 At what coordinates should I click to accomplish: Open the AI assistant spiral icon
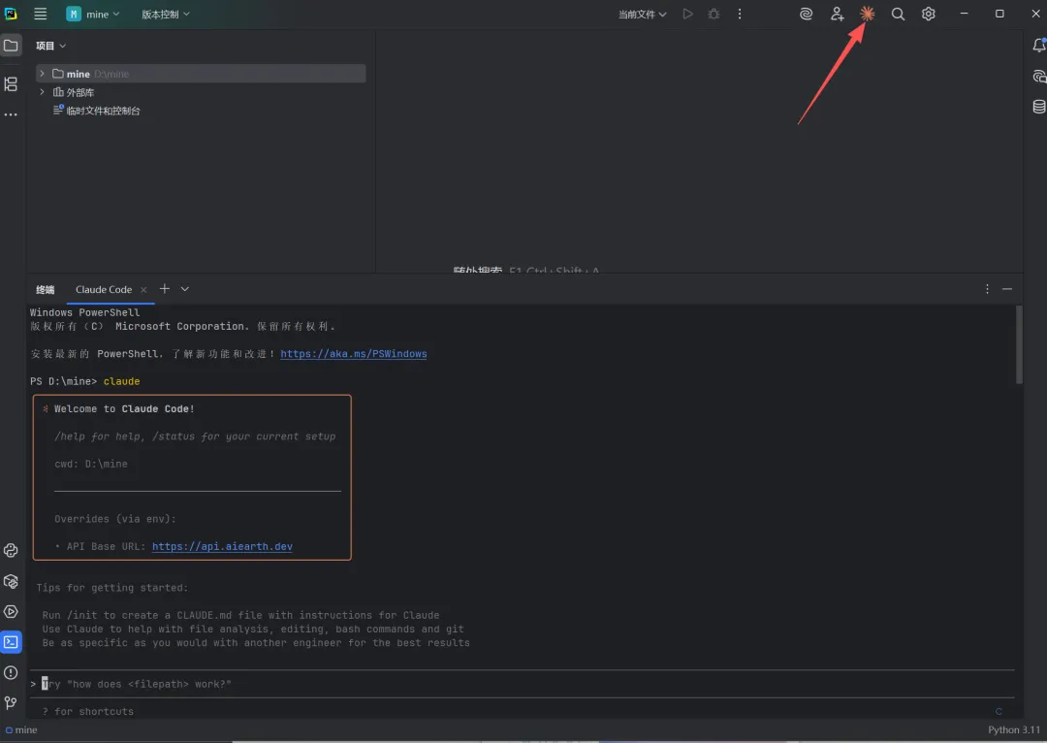pyautogui.click(x=806, y=14)
